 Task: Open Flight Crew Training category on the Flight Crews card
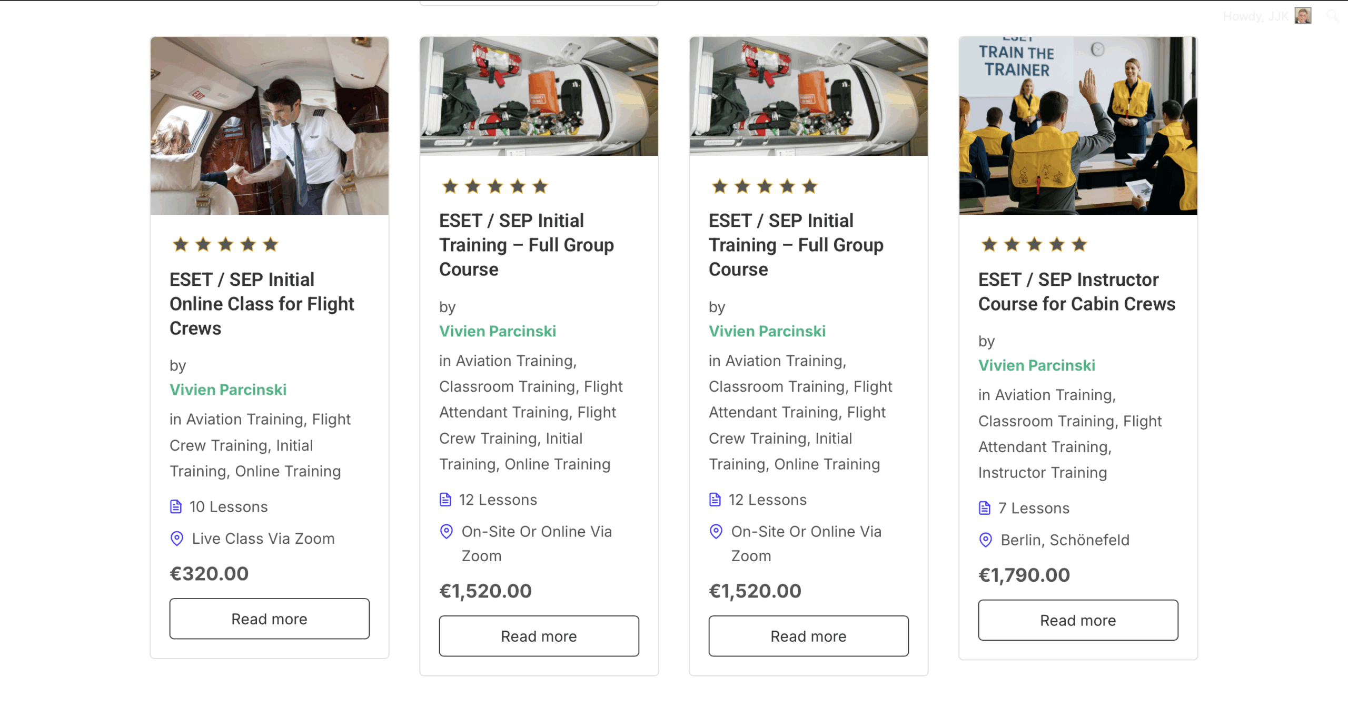pyautogui.click(x=260, y=432)
